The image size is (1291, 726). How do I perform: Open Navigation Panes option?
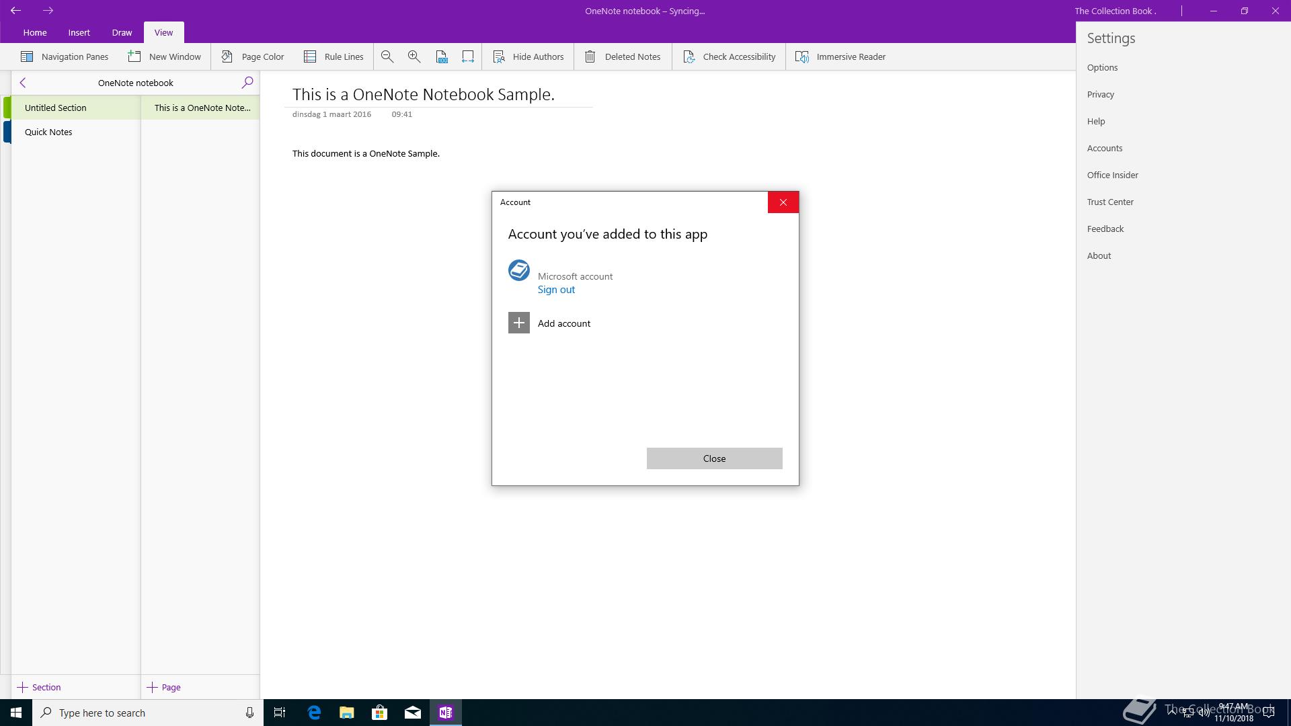pos(65,56)
